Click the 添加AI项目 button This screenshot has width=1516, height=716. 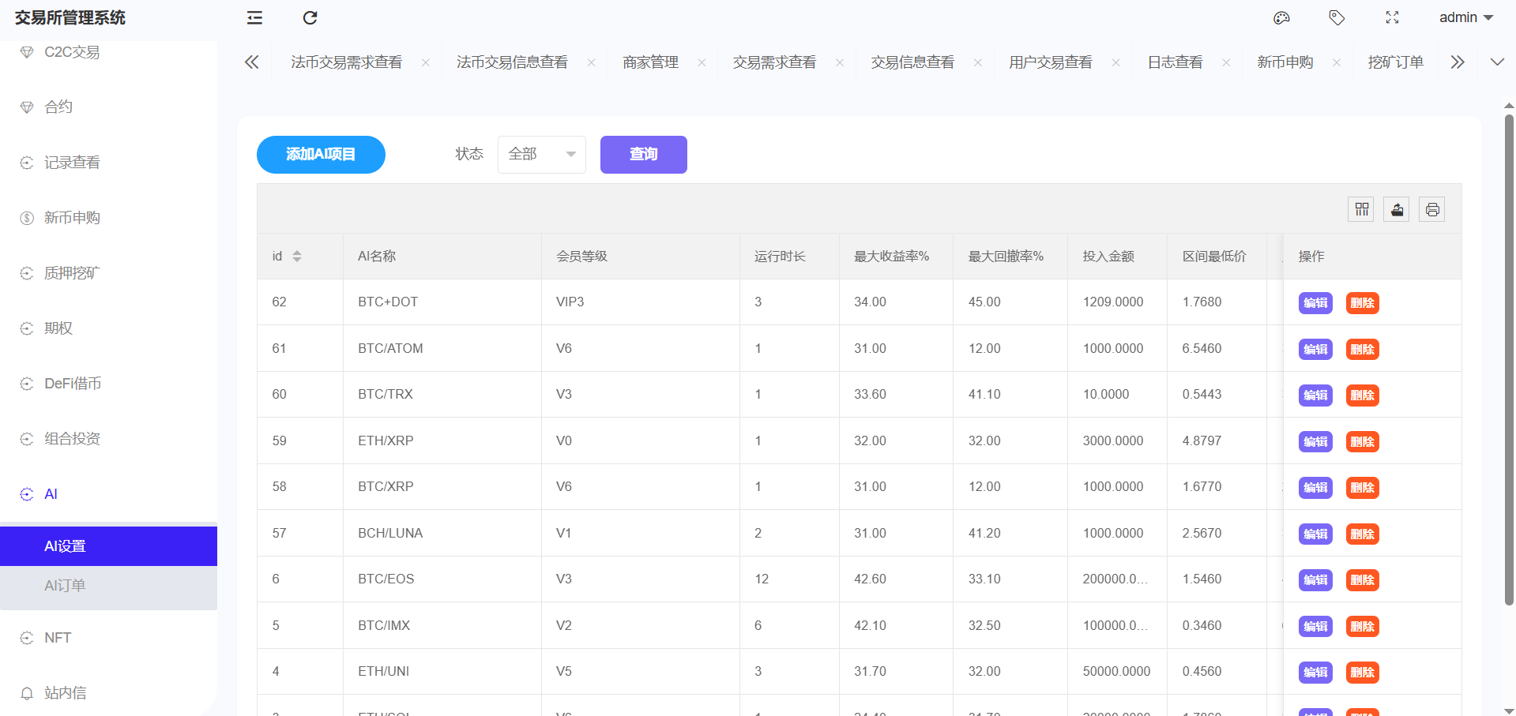pyautogui.click(x=321, y=154)
